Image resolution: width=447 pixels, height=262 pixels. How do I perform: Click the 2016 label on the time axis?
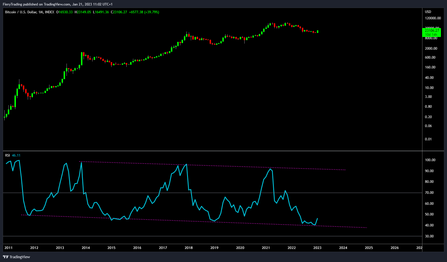(137, 248)
